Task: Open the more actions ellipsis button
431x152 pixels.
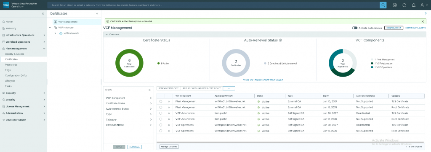Action: click(x=229, y=88)
